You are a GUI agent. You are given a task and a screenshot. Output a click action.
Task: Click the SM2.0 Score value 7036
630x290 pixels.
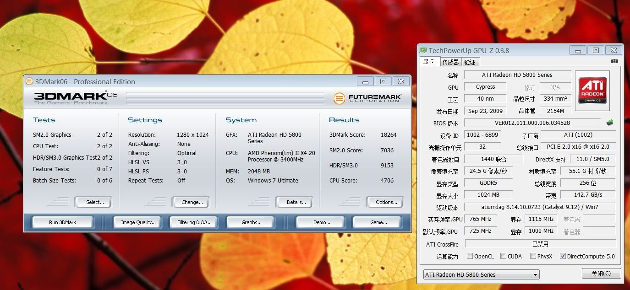point(387,150)
